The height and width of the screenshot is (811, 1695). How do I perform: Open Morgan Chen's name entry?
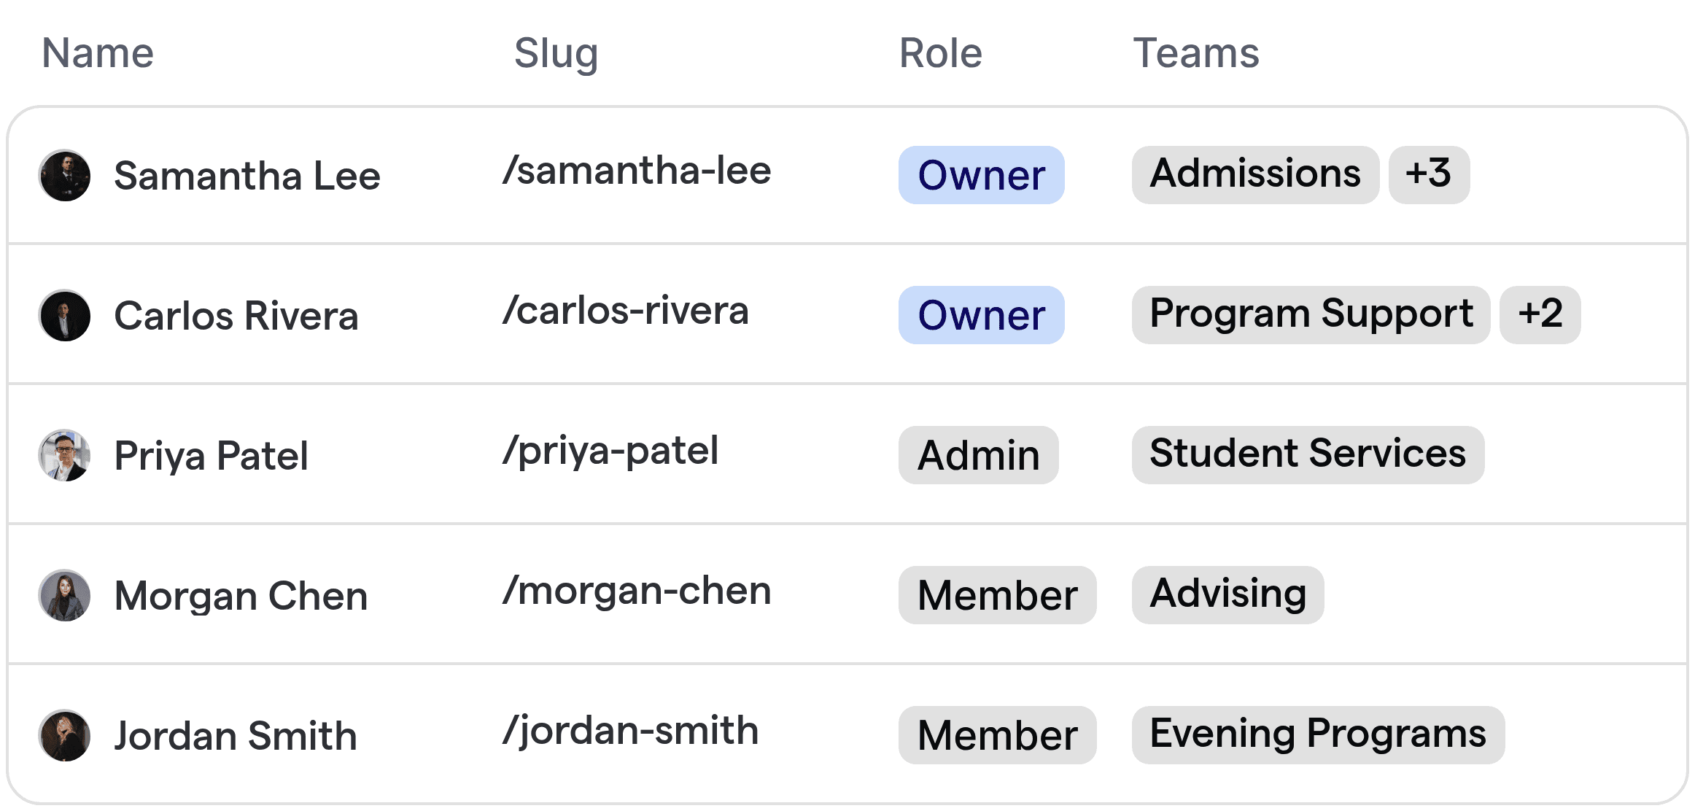[241, 596]
